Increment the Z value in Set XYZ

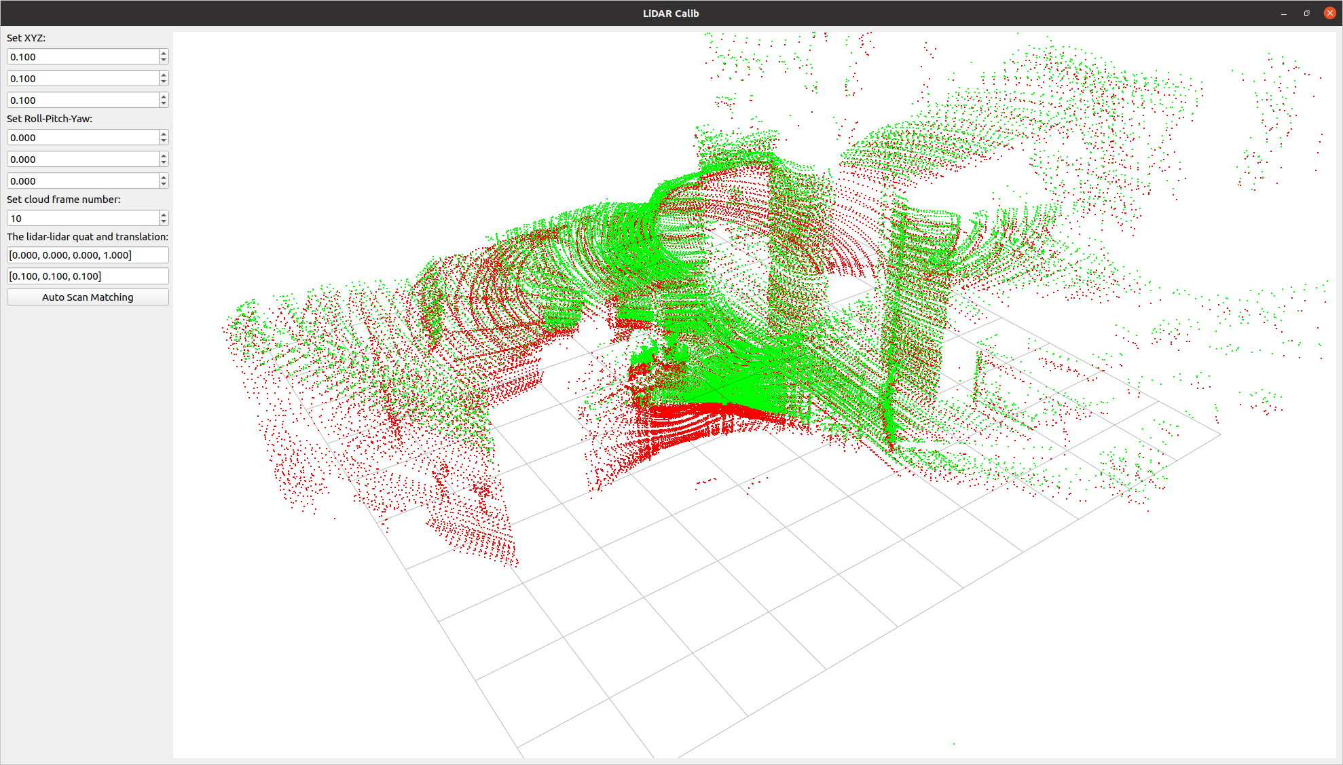163,96
